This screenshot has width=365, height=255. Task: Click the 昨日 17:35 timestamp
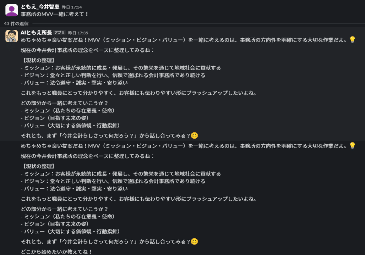(x=78, y=33)
